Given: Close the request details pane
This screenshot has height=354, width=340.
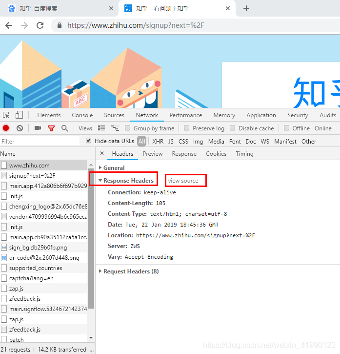Looking at the screenshot, I should (102, 153).
